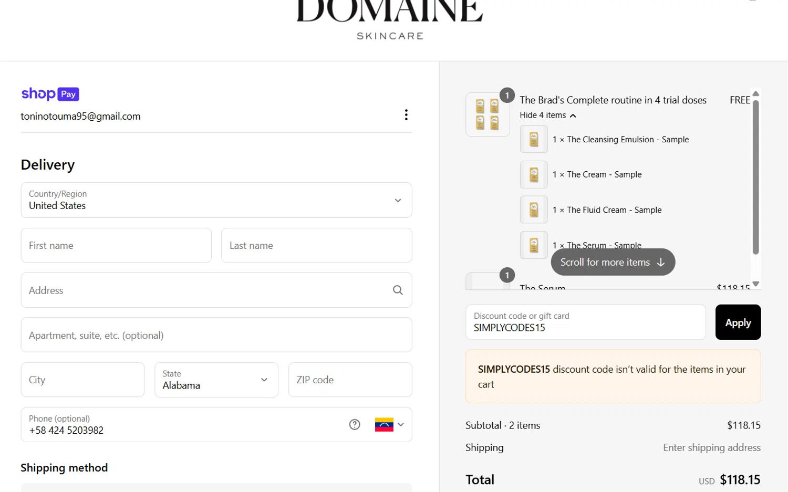Click the Domaine Skincare logo
Screen dimensions: 788x492
pos(390,20)
